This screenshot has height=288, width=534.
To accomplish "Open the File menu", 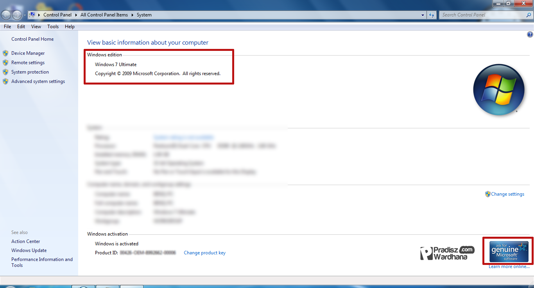I will click(x=7, y=27).
